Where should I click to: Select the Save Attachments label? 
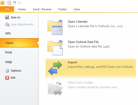22,24
